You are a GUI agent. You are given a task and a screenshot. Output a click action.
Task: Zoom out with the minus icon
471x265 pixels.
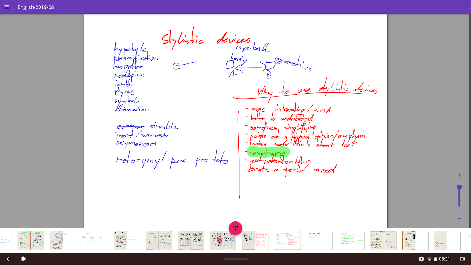tap(459, 218)
